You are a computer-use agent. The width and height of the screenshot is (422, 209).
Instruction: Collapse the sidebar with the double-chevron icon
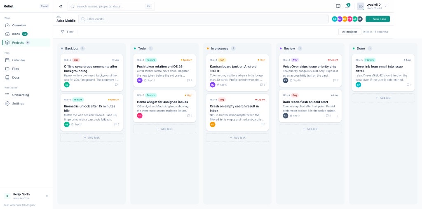pos(61,6)
